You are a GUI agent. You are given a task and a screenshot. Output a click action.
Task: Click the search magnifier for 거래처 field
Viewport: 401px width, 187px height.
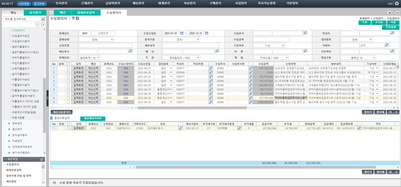pos(387,45)
